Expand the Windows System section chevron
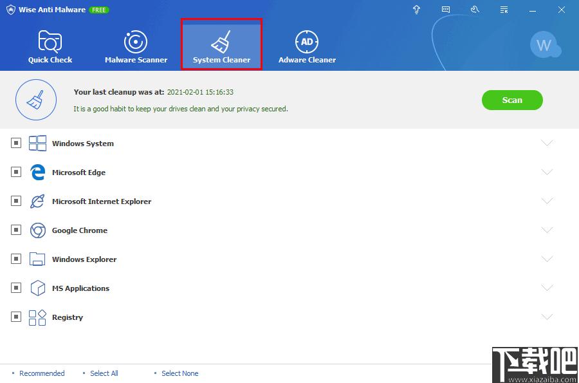Viewport: 579px width, 383px height. tap(547, 143)
